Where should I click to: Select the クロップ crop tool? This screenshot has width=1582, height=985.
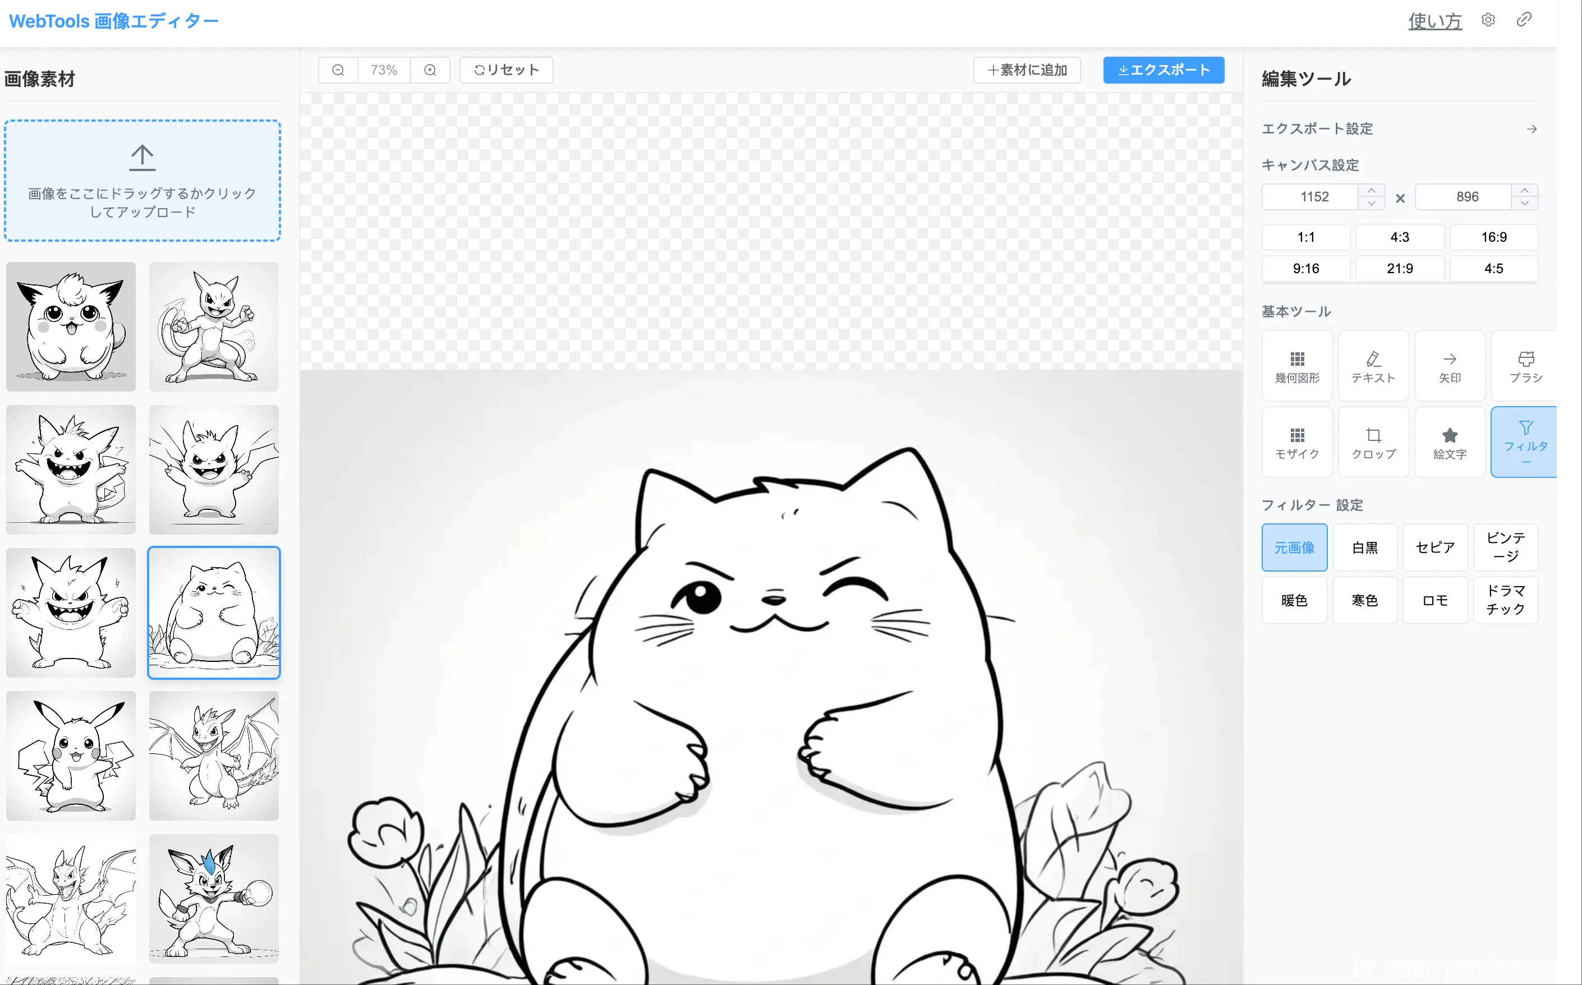1373,443
